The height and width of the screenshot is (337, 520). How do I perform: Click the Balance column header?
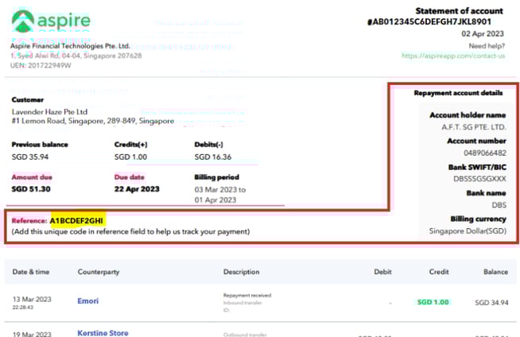(x=495, y=272)
